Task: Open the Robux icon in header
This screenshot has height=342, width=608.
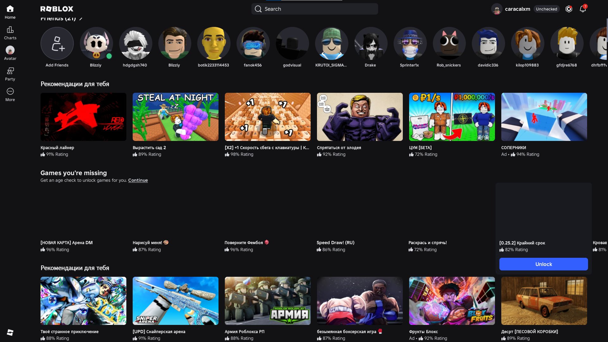Action: (x=569, y=9)
